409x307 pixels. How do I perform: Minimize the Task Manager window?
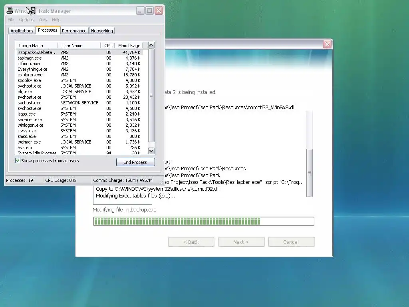click(x=140, y=11)
